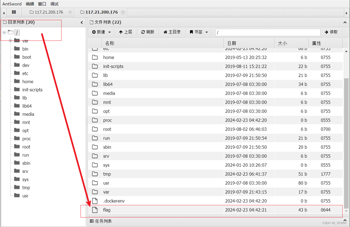Click inside the path input field
This screenshot has width=350, height=227.
click(268, 32)
